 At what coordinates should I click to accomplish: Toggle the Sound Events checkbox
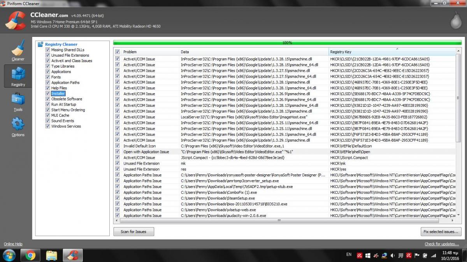click(x=48, y=121)
